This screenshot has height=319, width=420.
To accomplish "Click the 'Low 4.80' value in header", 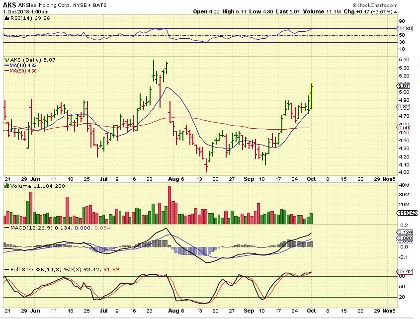I will tap(261, 12).
